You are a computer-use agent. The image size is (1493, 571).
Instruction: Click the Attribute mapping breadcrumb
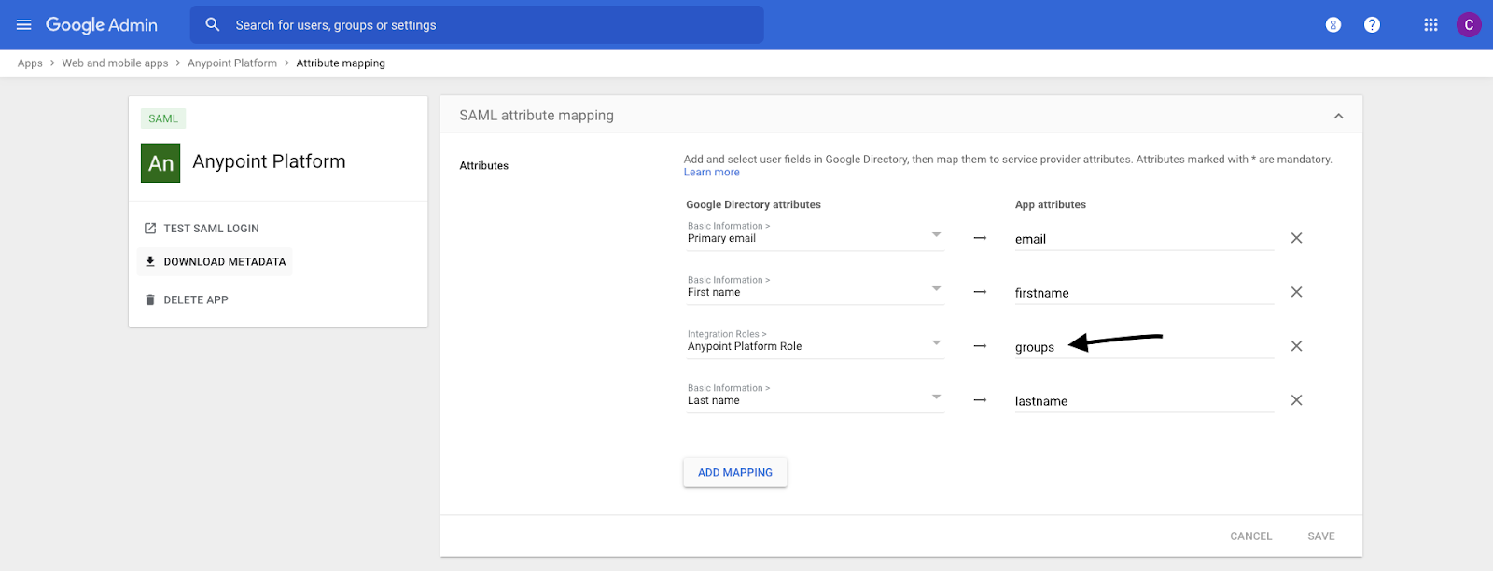click(341, 63)
